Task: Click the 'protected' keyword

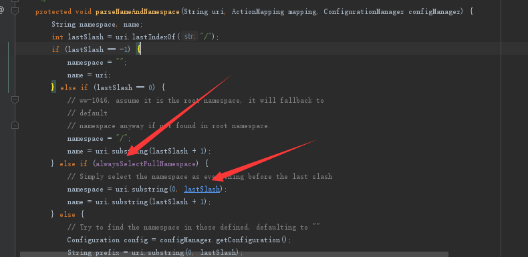Action: point(53,12)
